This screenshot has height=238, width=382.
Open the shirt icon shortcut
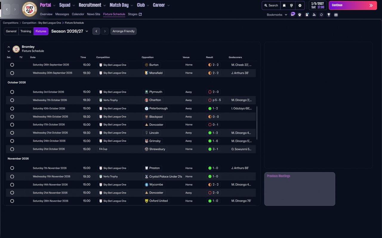pyautogui.click(x=300, y=15)
